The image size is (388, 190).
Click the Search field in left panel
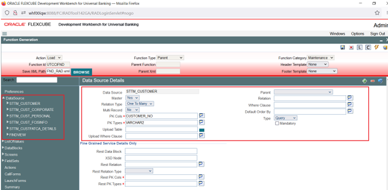(37, 80)
